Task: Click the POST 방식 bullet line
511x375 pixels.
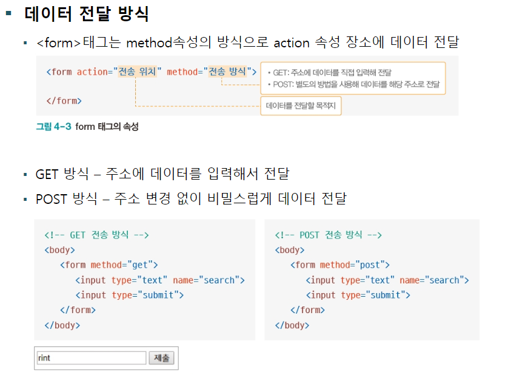Action: pos(191,199)
